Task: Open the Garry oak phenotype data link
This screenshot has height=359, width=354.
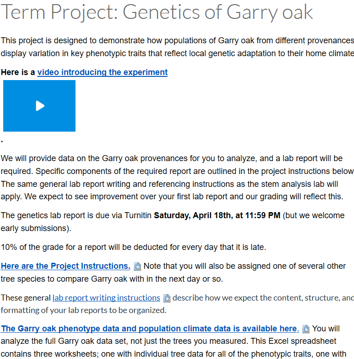Action: [150, 329]
